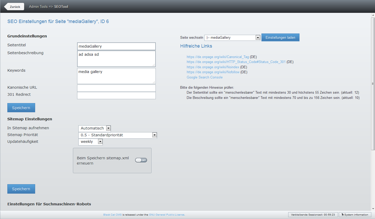Click the Zurück back arrow button

[14, 7]
